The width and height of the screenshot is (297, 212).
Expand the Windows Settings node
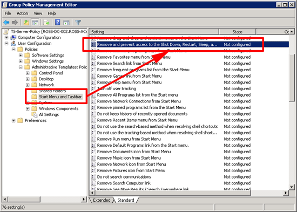pyautogui.click(x=21, y=61)
